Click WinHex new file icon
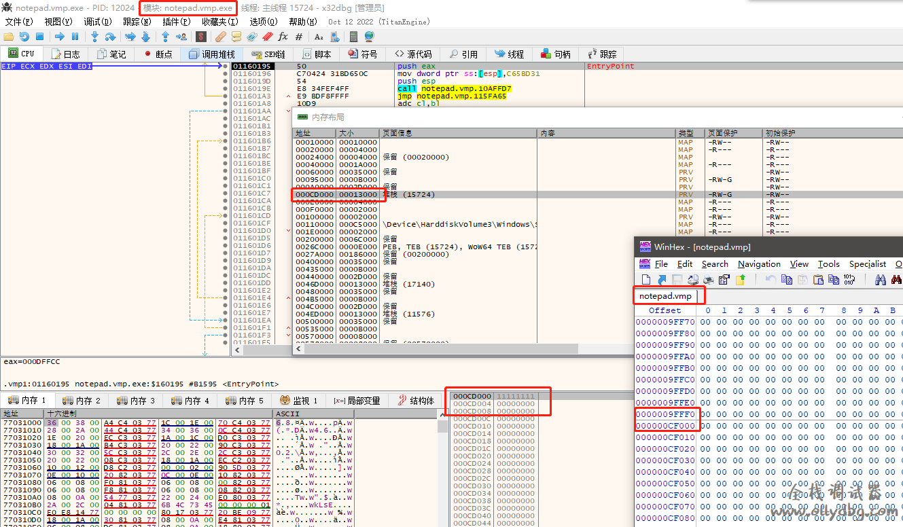The height and width of the screenshot is (527, 903). 645,279
